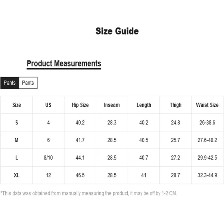Viewport: 224px width, 224px height.
Task: Click the Waist Size column header
Action: coord(207,105)
